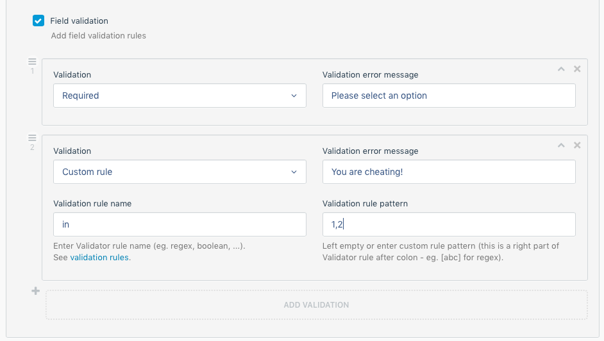Open the Required validation dropdown
The width and height of the screenshot is (604, 341).
[x=180, y=96]
